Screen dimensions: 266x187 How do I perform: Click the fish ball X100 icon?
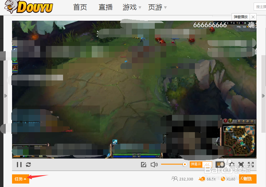223,179
